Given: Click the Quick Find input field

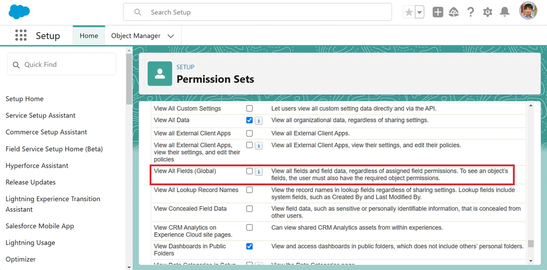Looking at the screenshot, I should (x=62, y=65).
